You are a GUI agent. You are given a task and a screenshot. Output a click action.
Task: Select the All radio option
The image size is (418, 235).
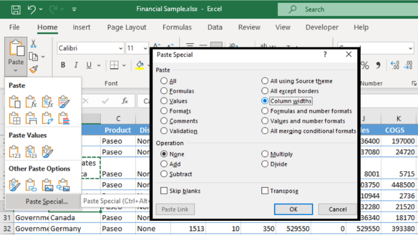pos(164,81)
